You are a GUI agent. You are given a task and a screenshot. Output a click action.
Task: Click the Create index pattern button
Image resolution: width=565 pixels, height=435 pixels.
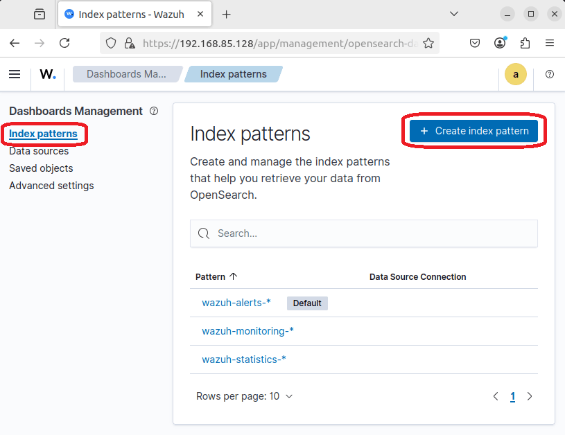point(474,130)
